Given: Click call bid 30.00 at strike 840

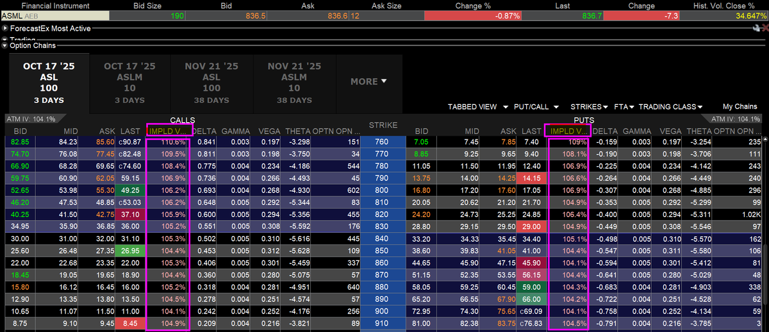Looking at the screenshot, I should (21, 239).
